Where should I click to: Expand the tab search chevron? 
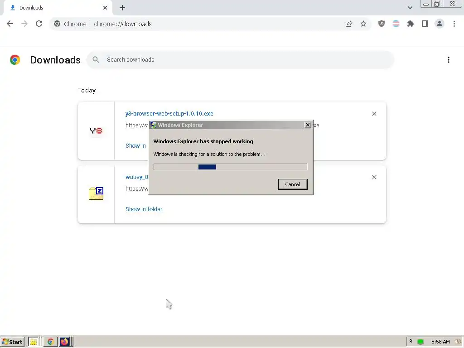410,8
